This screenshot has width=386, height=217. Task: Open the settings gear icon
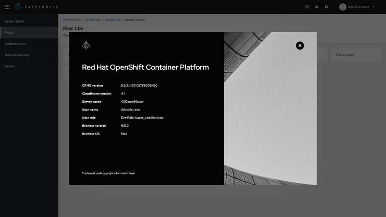[x=317, y=7]
